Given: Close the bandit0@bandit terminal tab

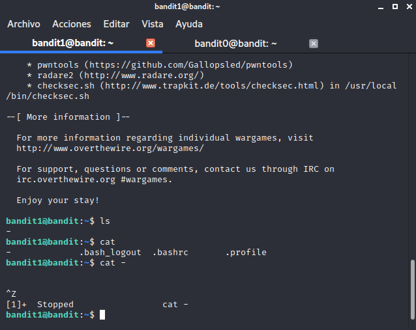Looking at the screenshot, I should [x=314, y=44].
